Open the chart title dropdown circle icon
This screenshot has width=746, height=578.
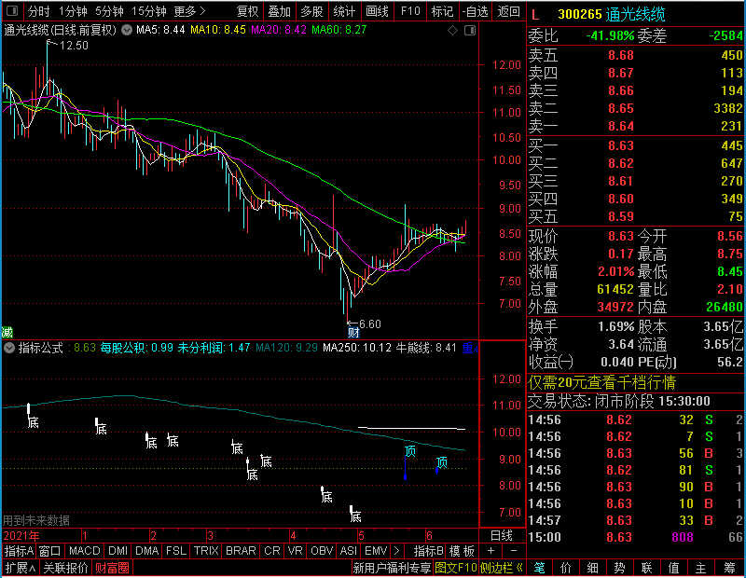[x=127, y=30]
